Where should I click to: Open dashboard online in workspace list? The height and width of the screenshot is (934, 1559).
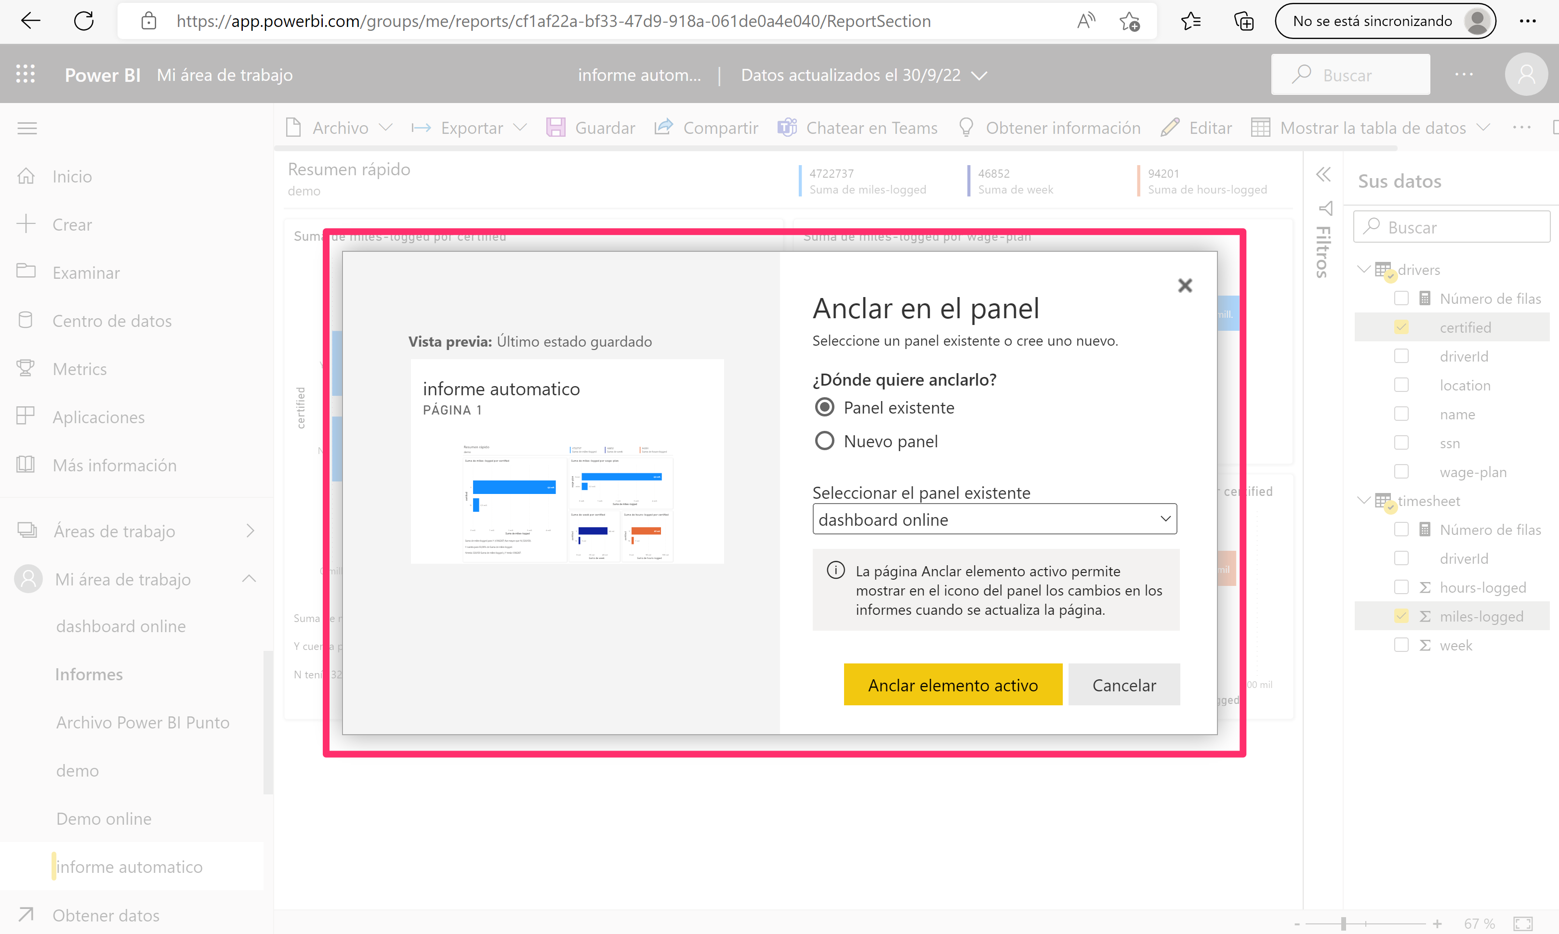pyautogui.click(x=121, y=626)
